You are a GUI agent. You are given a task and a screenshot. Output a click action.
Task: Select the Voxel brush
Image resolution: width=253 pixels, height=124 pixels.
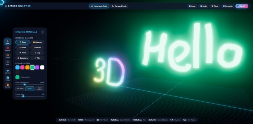tap(8, 78)
